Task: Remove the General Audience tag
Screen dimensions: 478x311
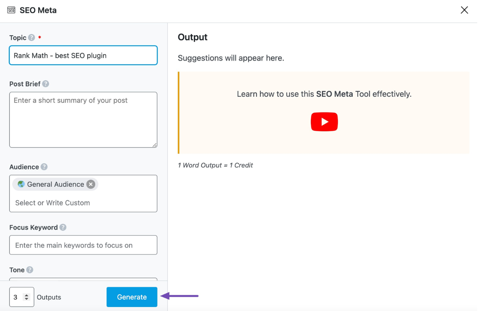Action: tap(91, 184)
